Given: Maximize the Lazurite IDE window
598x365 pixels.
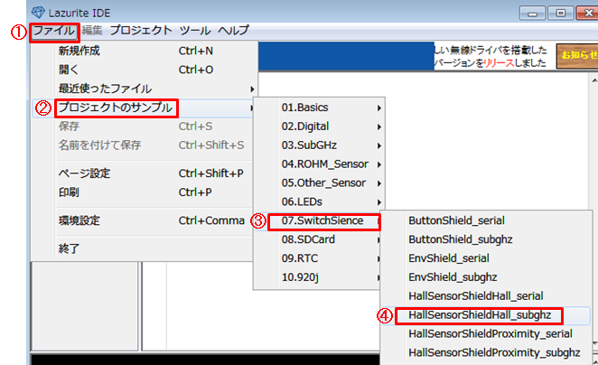Looking at the screenshot, I should (x=561, y=14).
